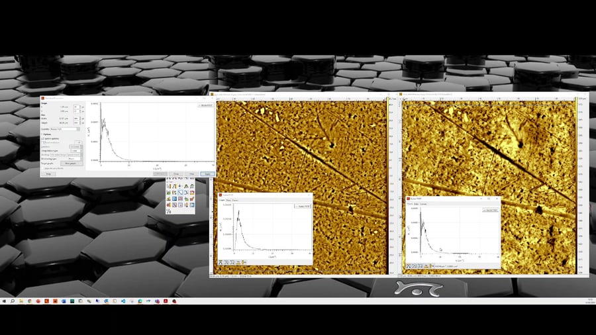This screenshot has width=596, height=335.
Task: Open the Target graph dropdown
Action: [72, 164]
